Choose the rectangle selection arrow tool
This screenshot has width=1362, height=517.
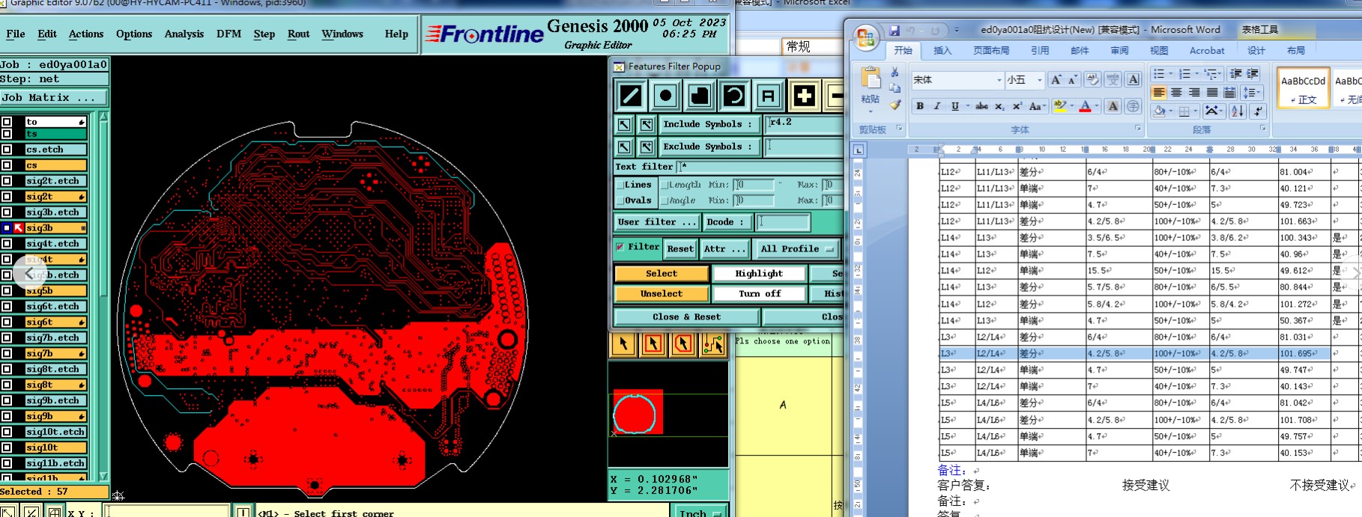[x=653, y=343]
